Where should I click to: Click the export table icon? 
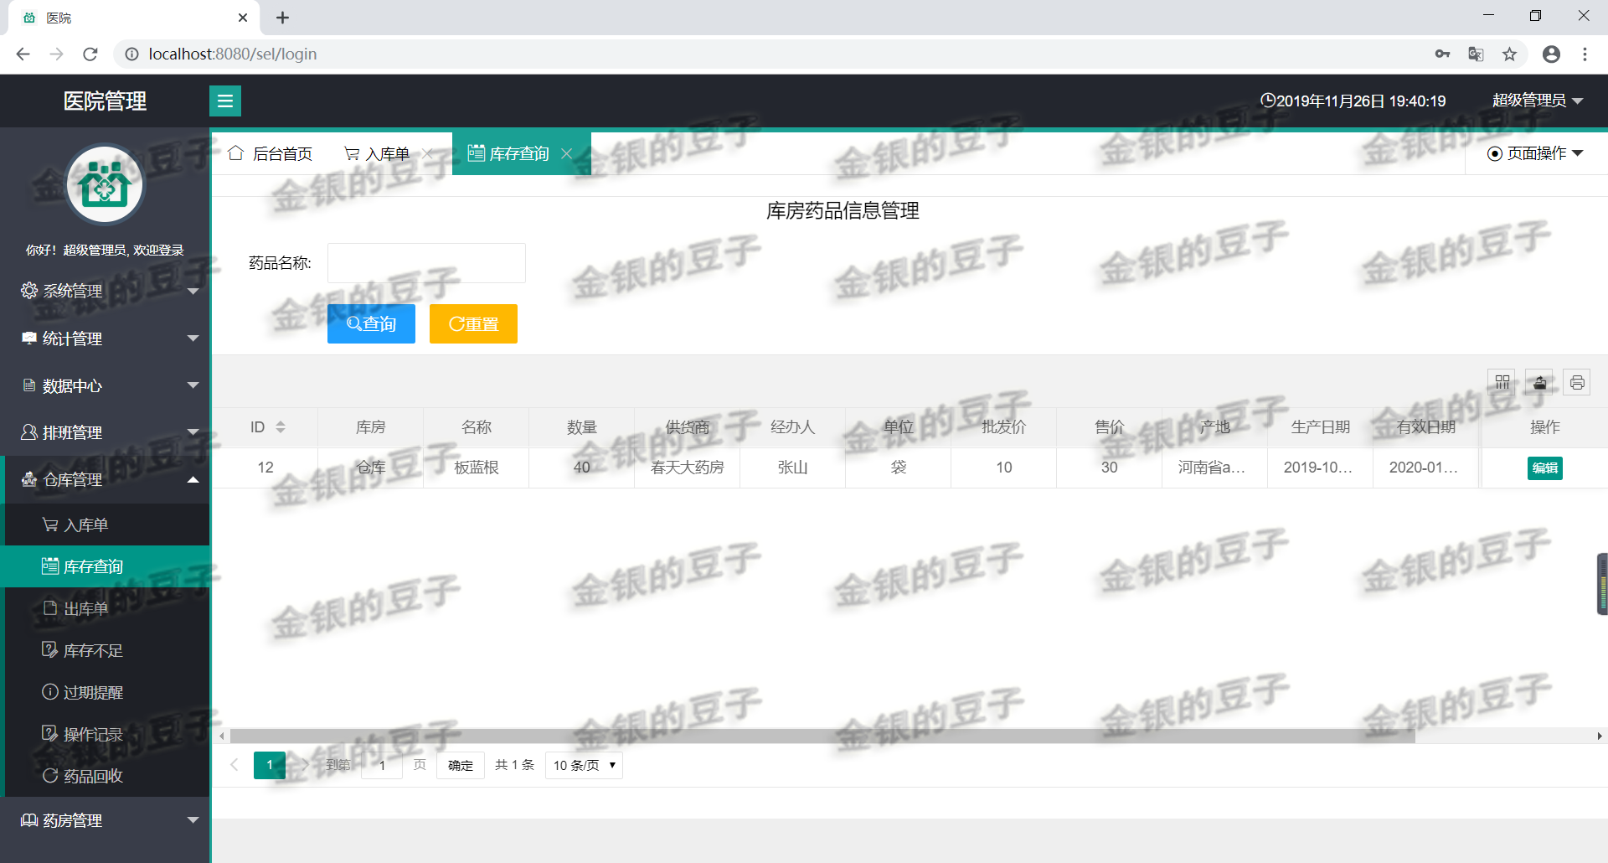pyautogui.click(x=1539, y=383)
